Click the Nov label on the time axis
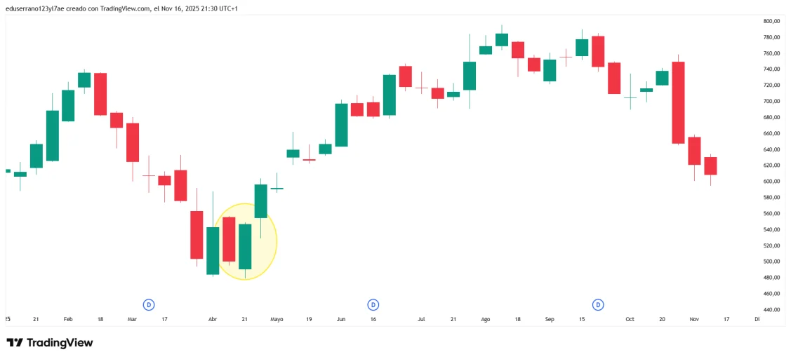The image size is (791, 359). [694, 320]
